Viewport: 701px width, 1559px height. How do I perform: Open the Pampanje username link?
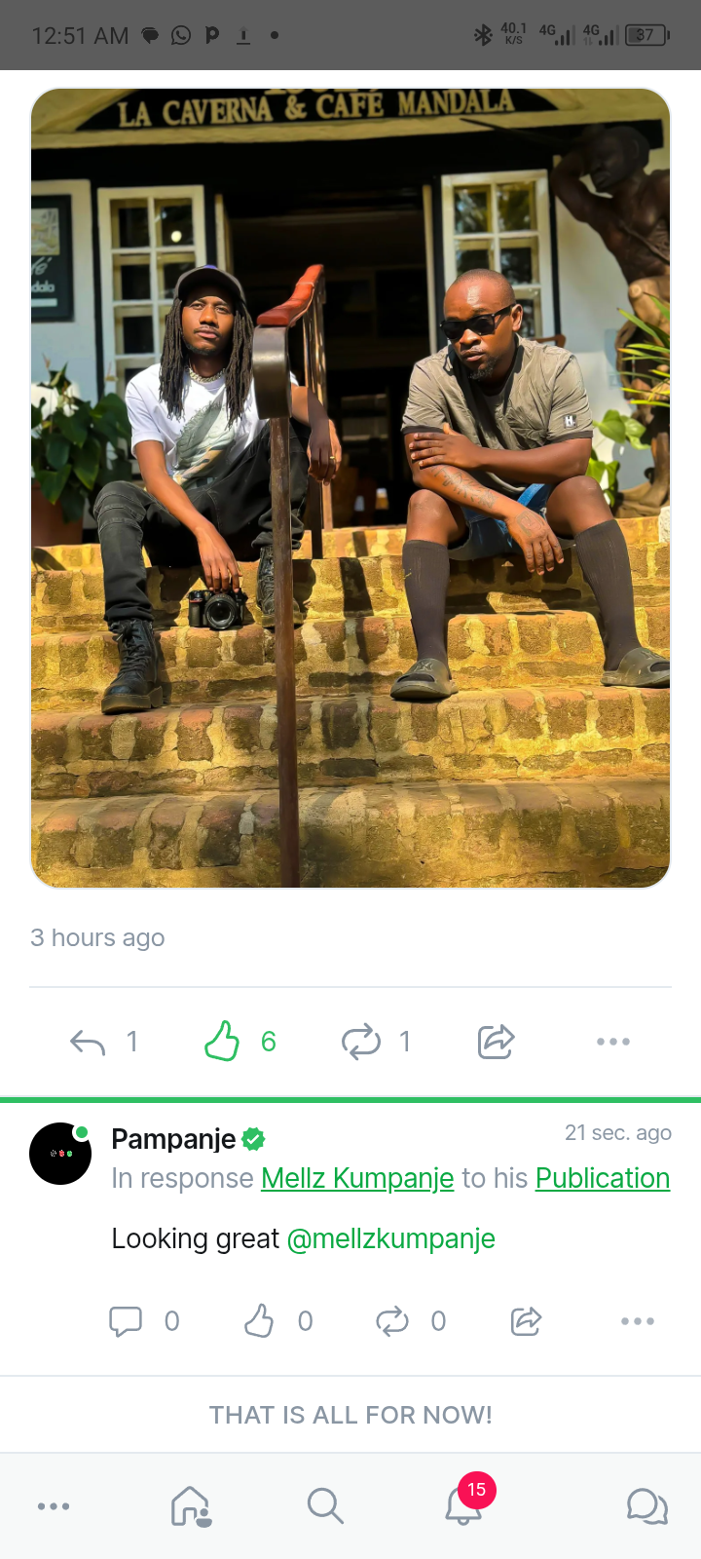pyautogui.click(x=173, y=1138)
